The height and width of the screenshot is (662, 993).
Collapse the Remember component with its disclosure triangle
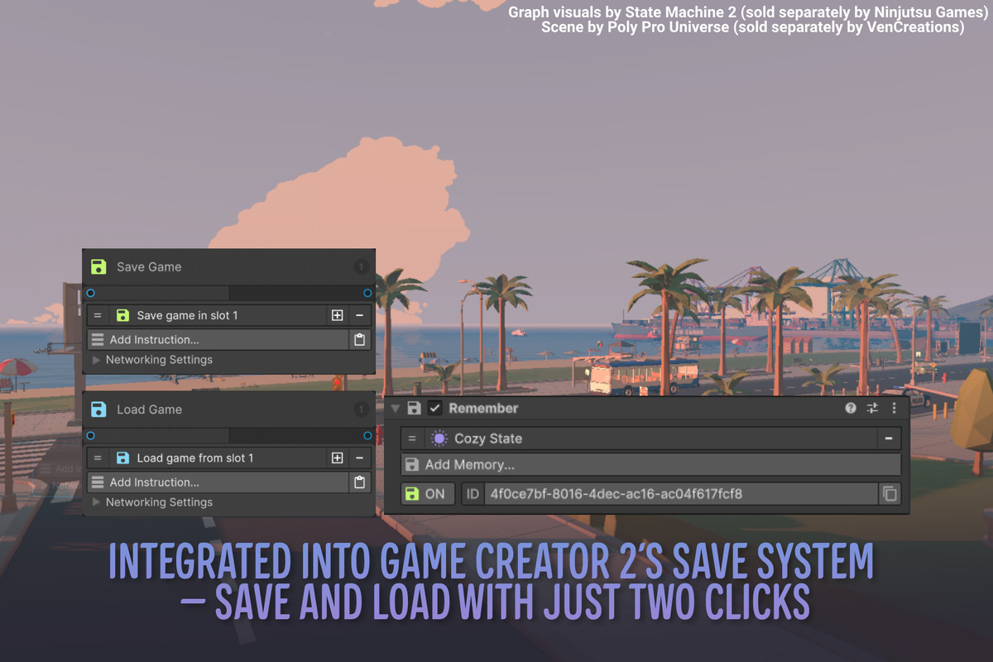tap(396, 407)
